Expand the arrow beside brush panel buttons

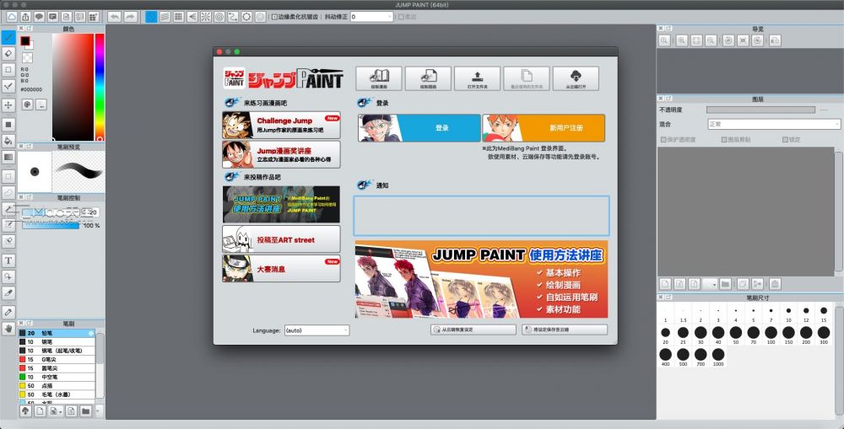[x=97, y=411]
